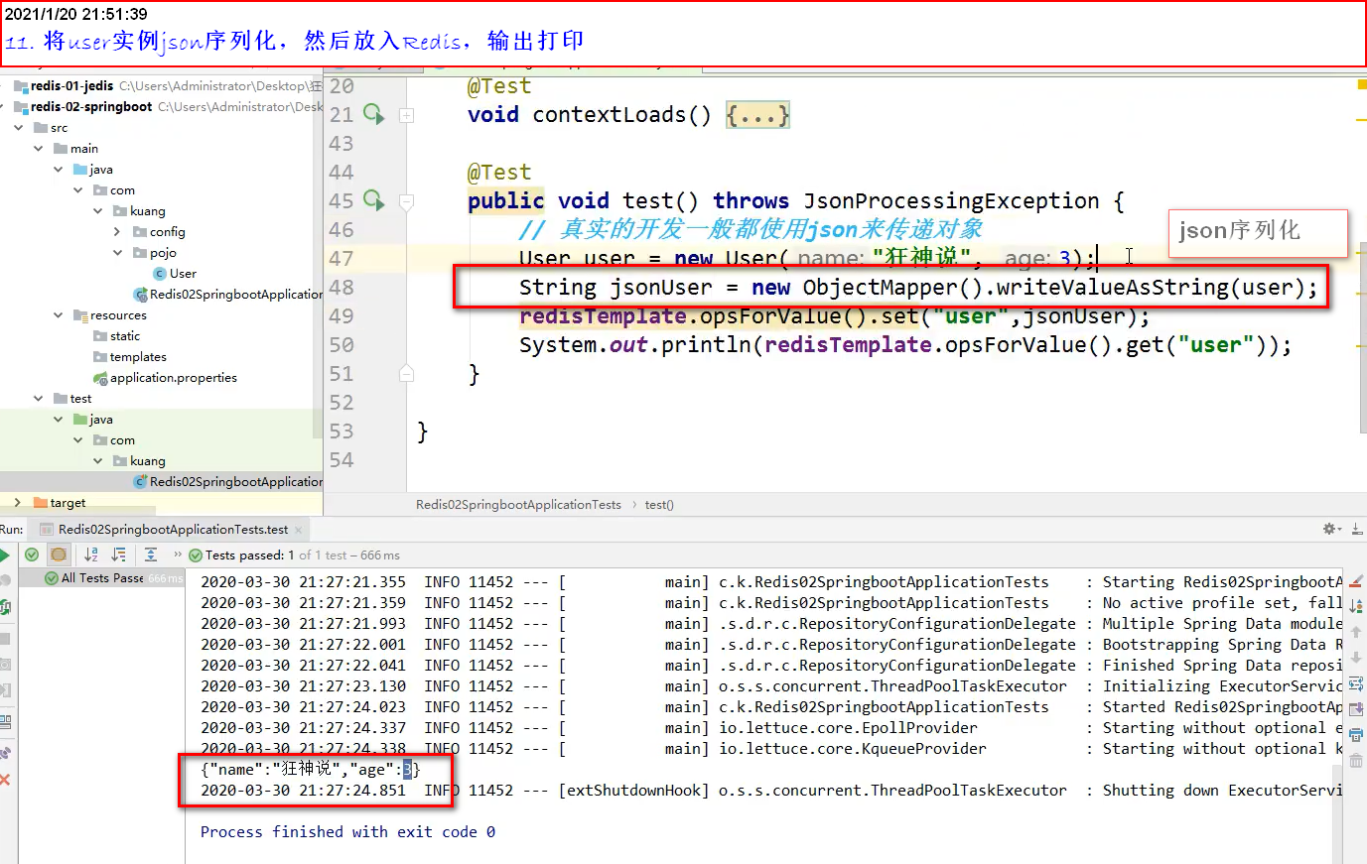Click Redis02SpringbootApplicationTests in editor breadcrumb
1367x864 pixels.
[x=518, y=505]
